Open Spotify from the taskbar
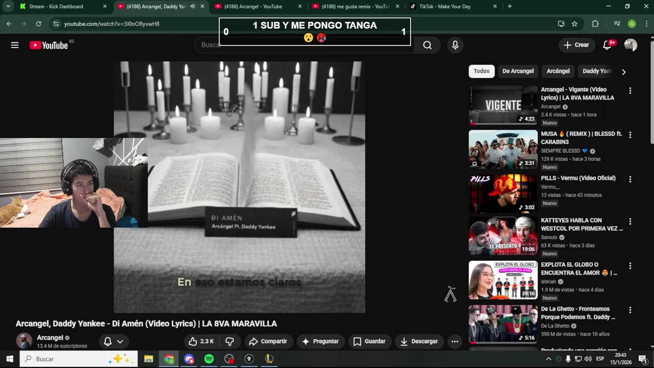 click(x=209, y=359)
